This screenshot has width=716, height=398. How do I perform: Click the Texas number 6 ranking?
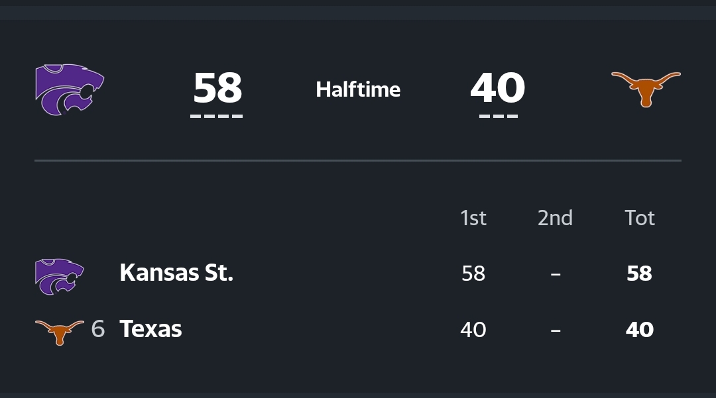pos(98,329)
